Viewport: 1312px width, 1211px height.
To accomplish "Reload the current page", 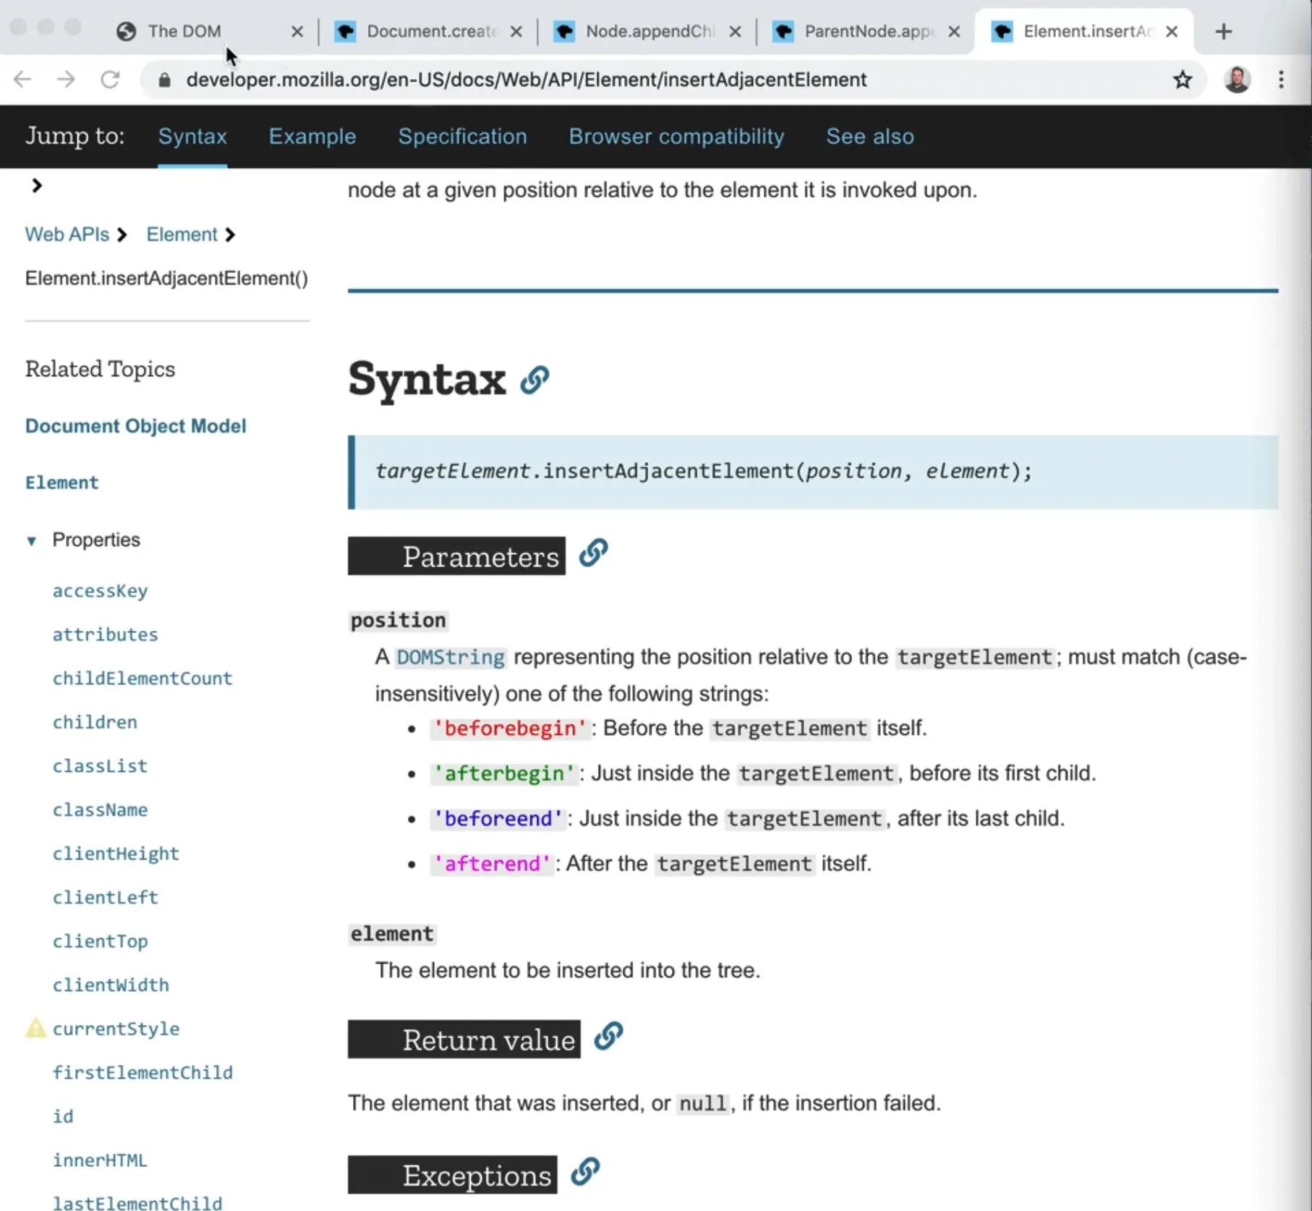I will 110,80.
